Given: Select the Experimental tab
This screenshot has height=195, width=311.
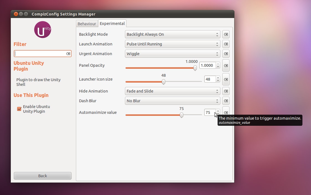Looking at the screenshot, I should [x=112, y=23].
